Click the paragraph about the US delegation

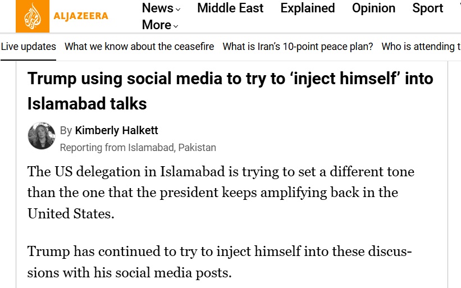(x=221, y=192)
